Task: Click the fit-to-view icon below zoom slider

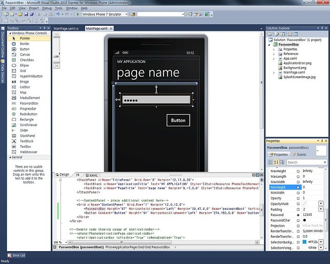Action: pos(57,66)
